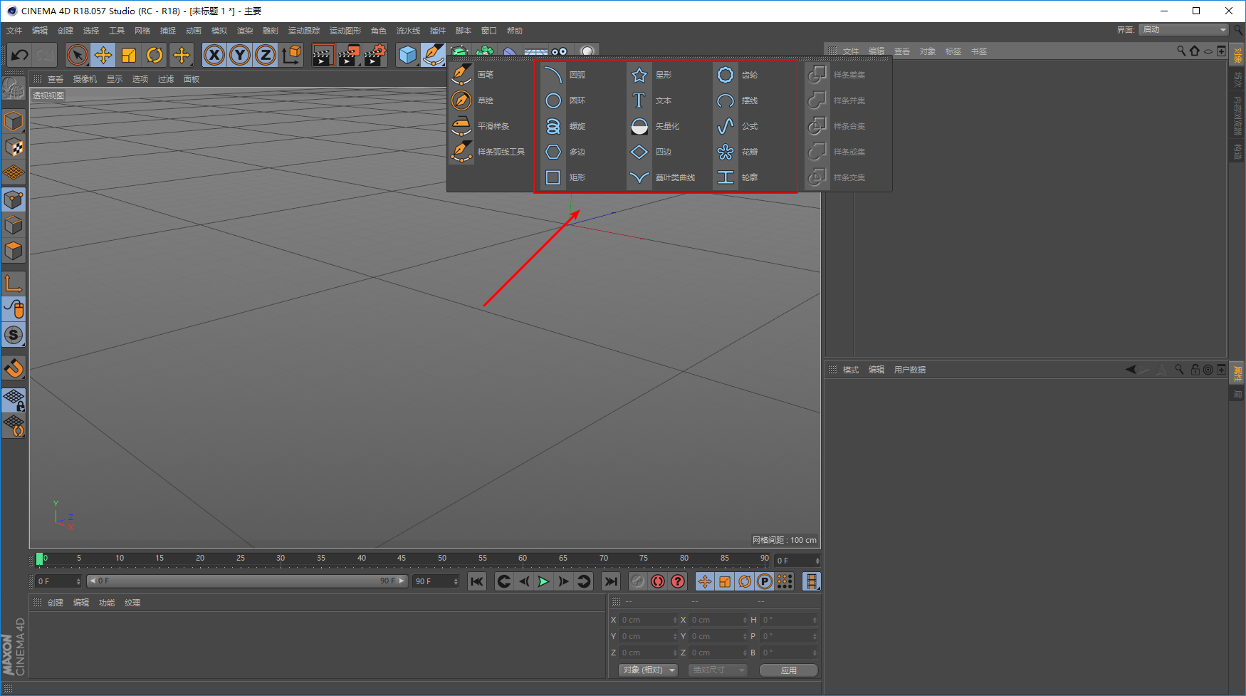The image size is (1246, 696).
Task: Step the X position 0 cm spinner
Action: coord(675,620)
